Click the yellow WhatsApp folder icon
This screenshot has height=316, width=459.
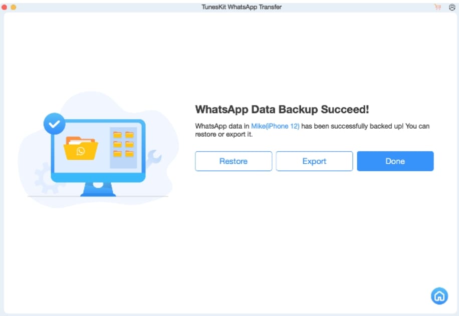[x=81, y=148]
